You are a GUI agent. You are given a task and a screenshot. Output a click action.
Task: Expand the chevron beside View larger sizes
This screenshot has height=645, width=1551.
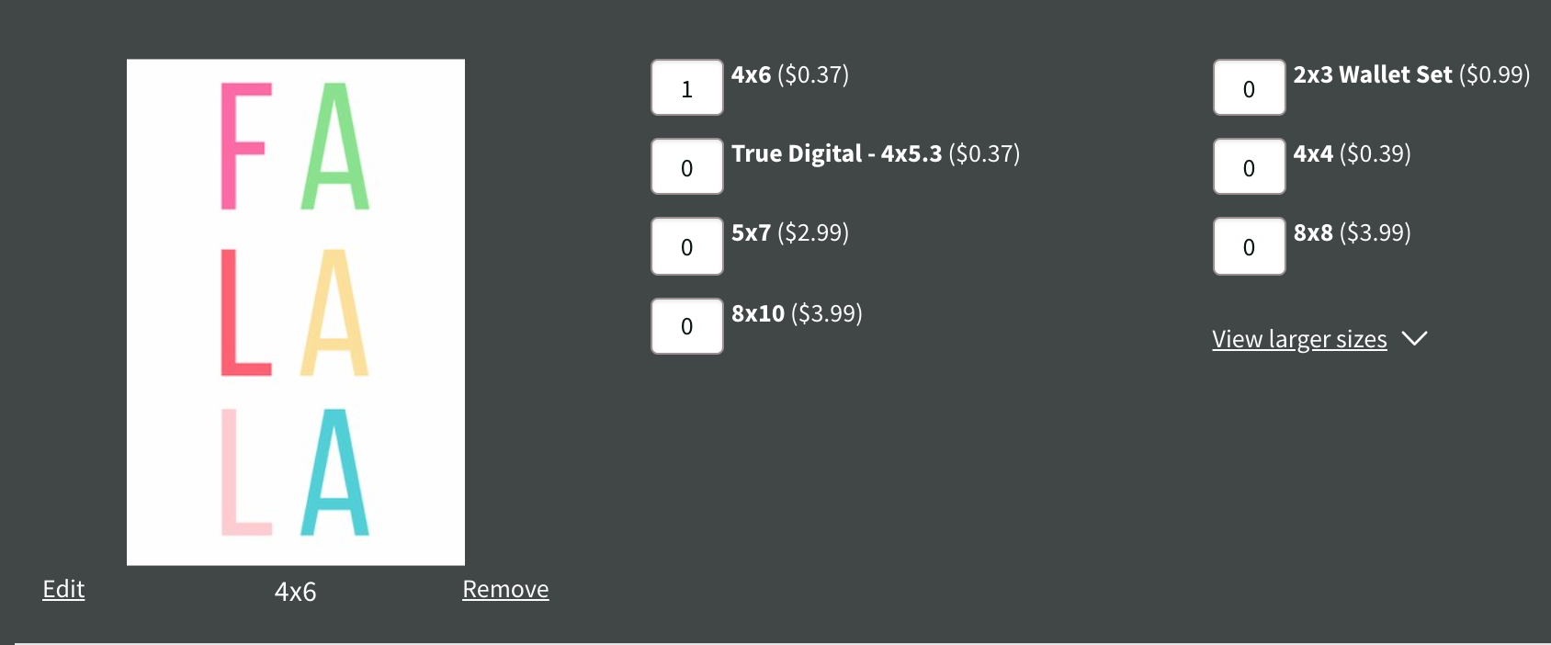[1415, 339]
